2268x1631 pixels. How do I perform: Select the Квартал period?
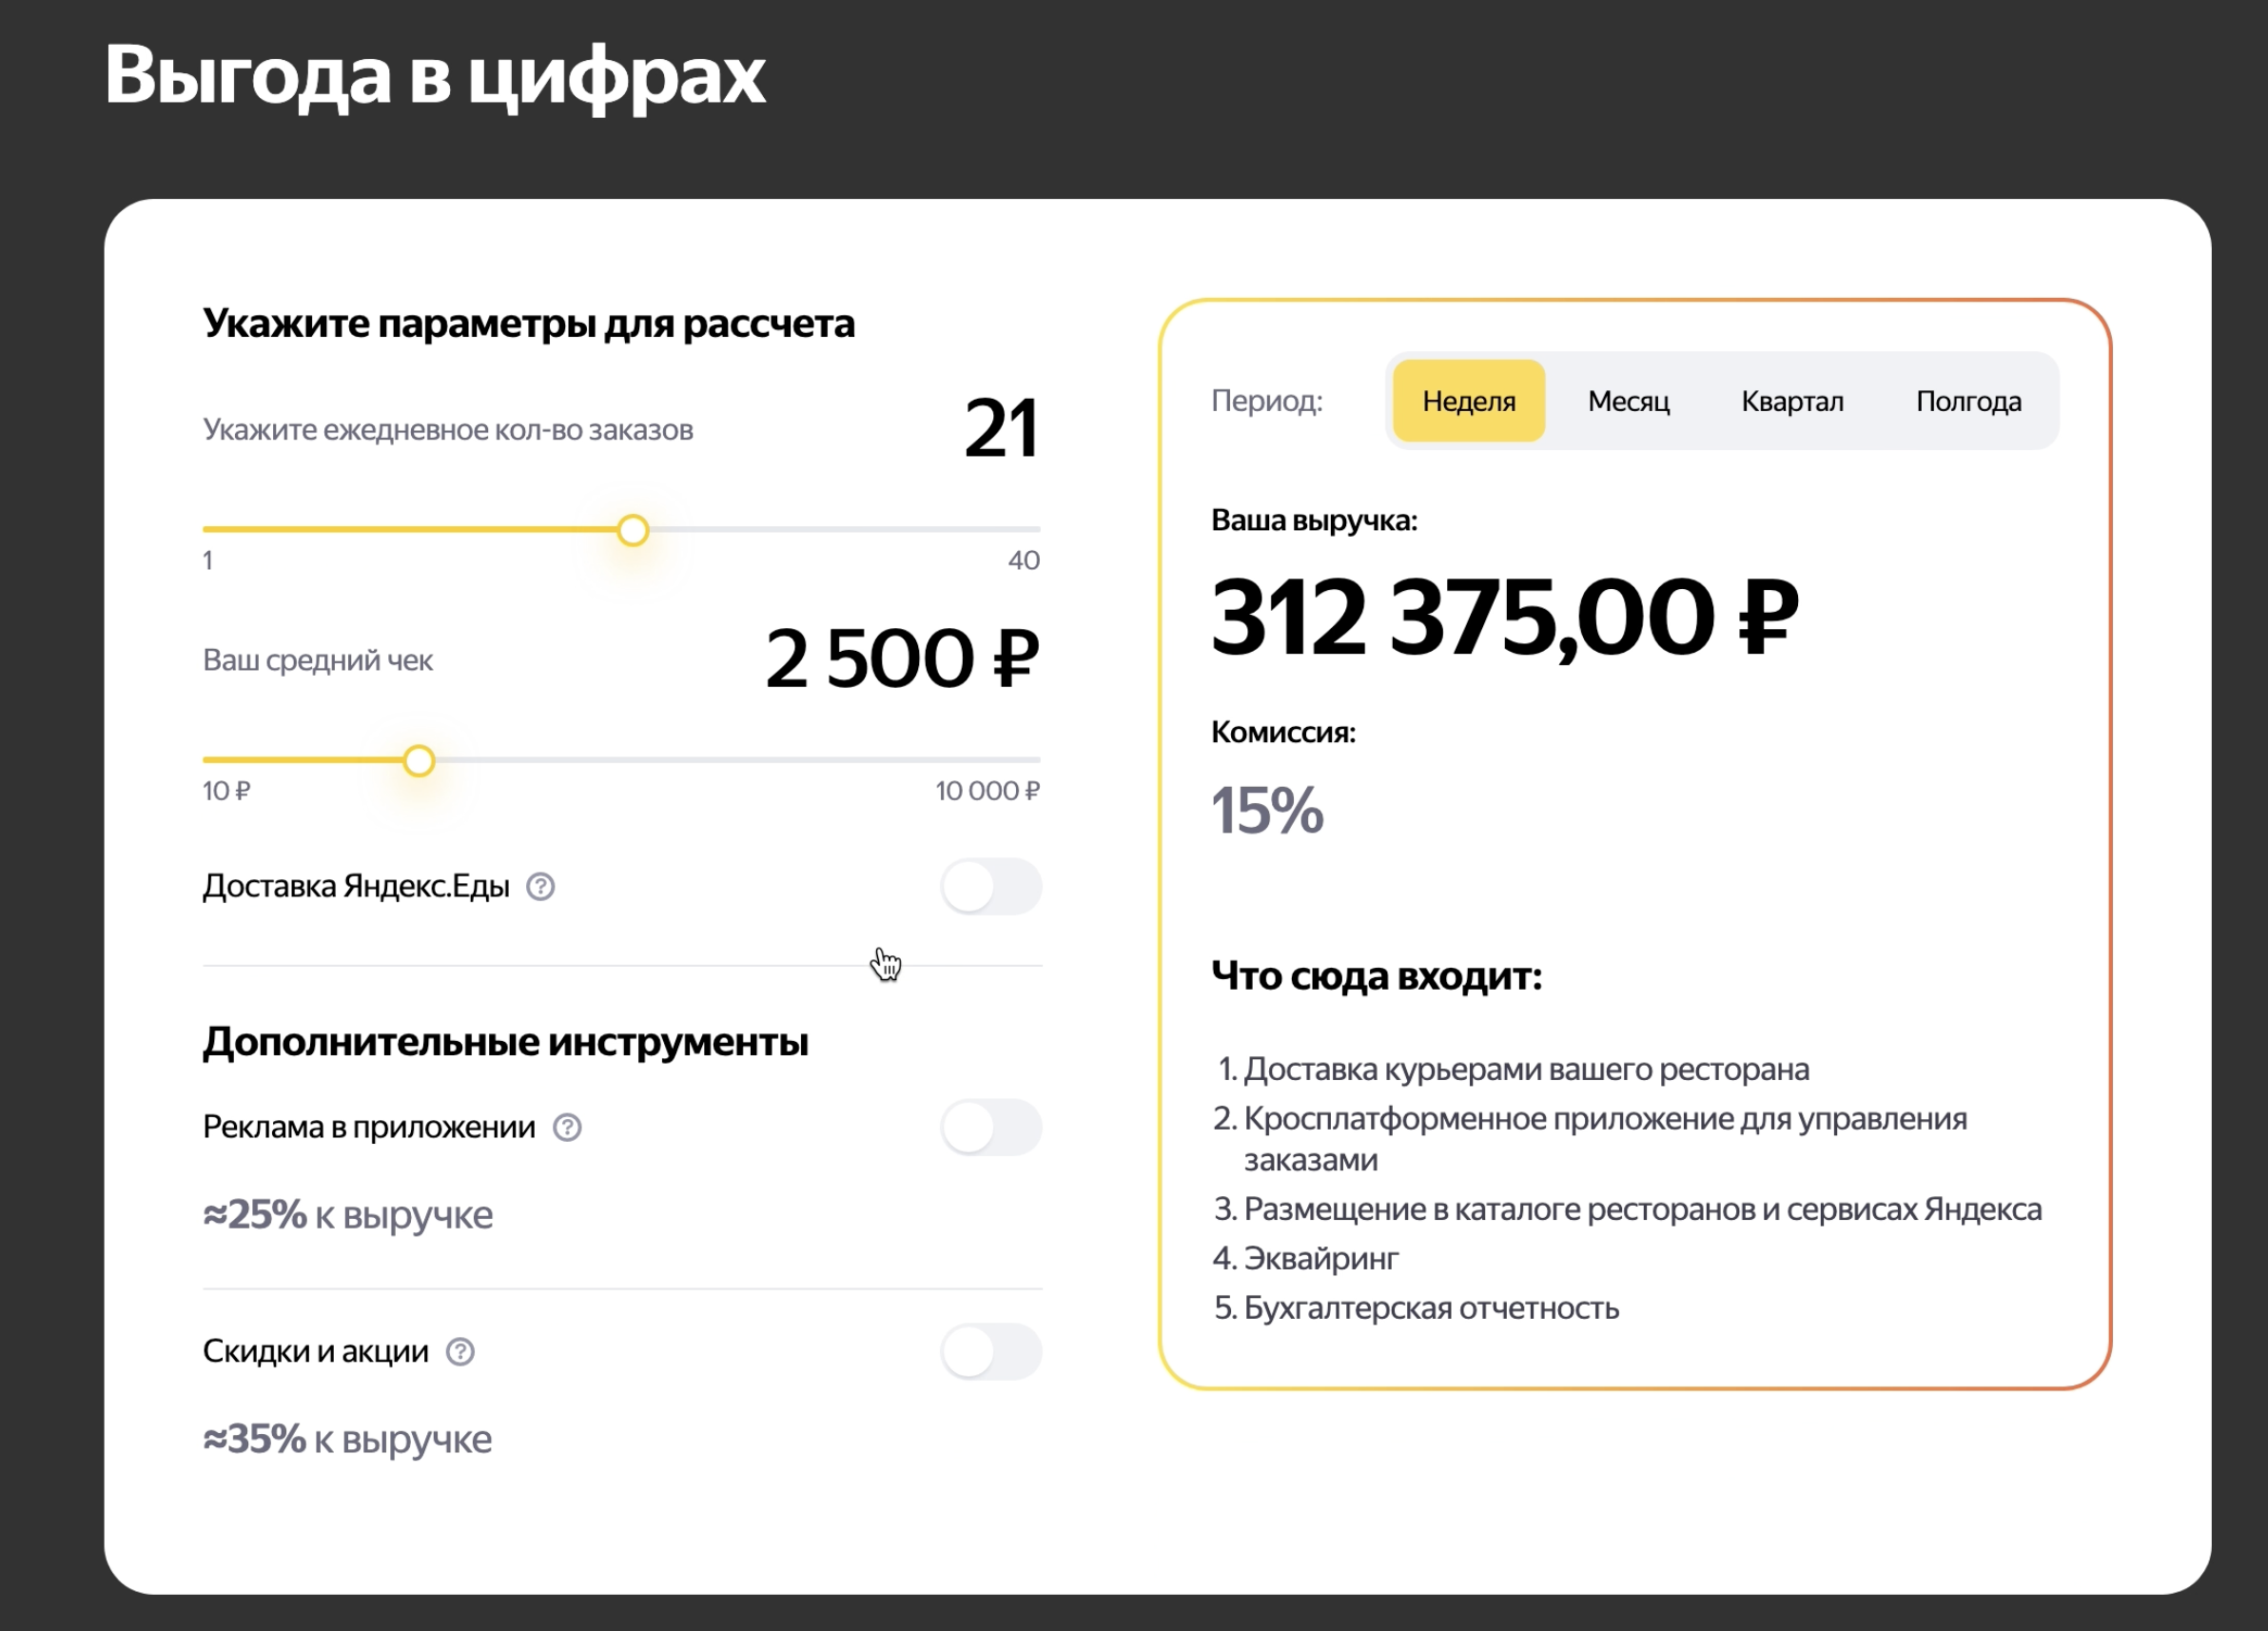(x=1792, y=400)
